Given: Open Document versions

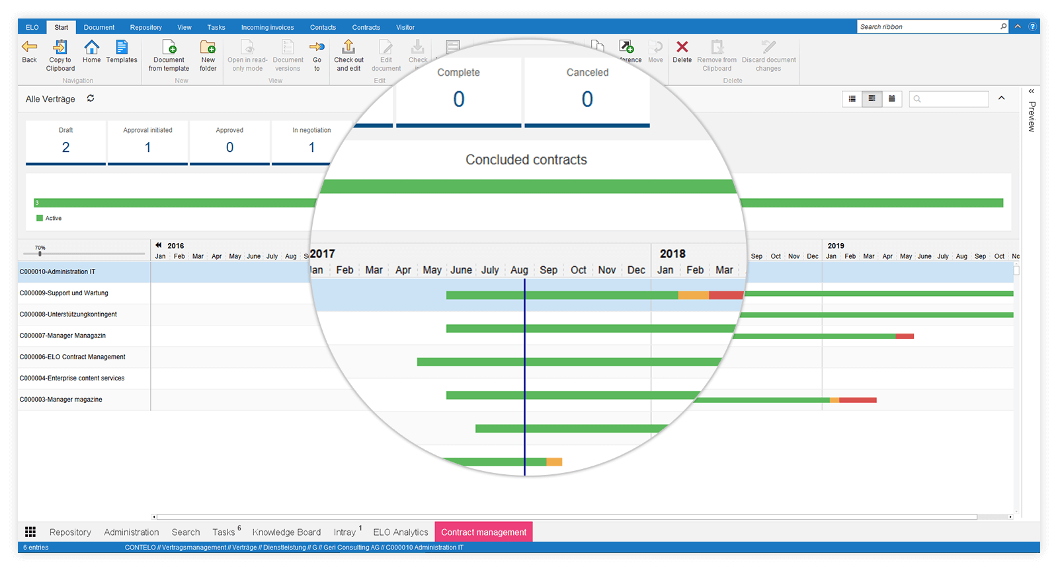Looking at the screenshot, I should click(x=288, y=47).
